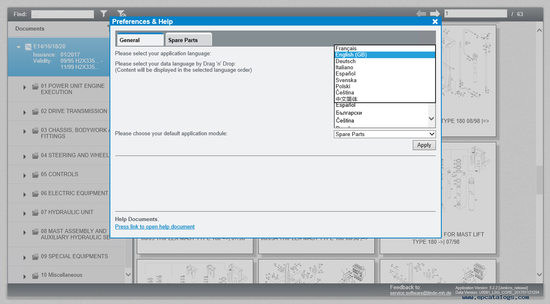
Task: Expand the 06 ELECTRIC EQUIPMENT tree node
Action: (x=25, y=195)
